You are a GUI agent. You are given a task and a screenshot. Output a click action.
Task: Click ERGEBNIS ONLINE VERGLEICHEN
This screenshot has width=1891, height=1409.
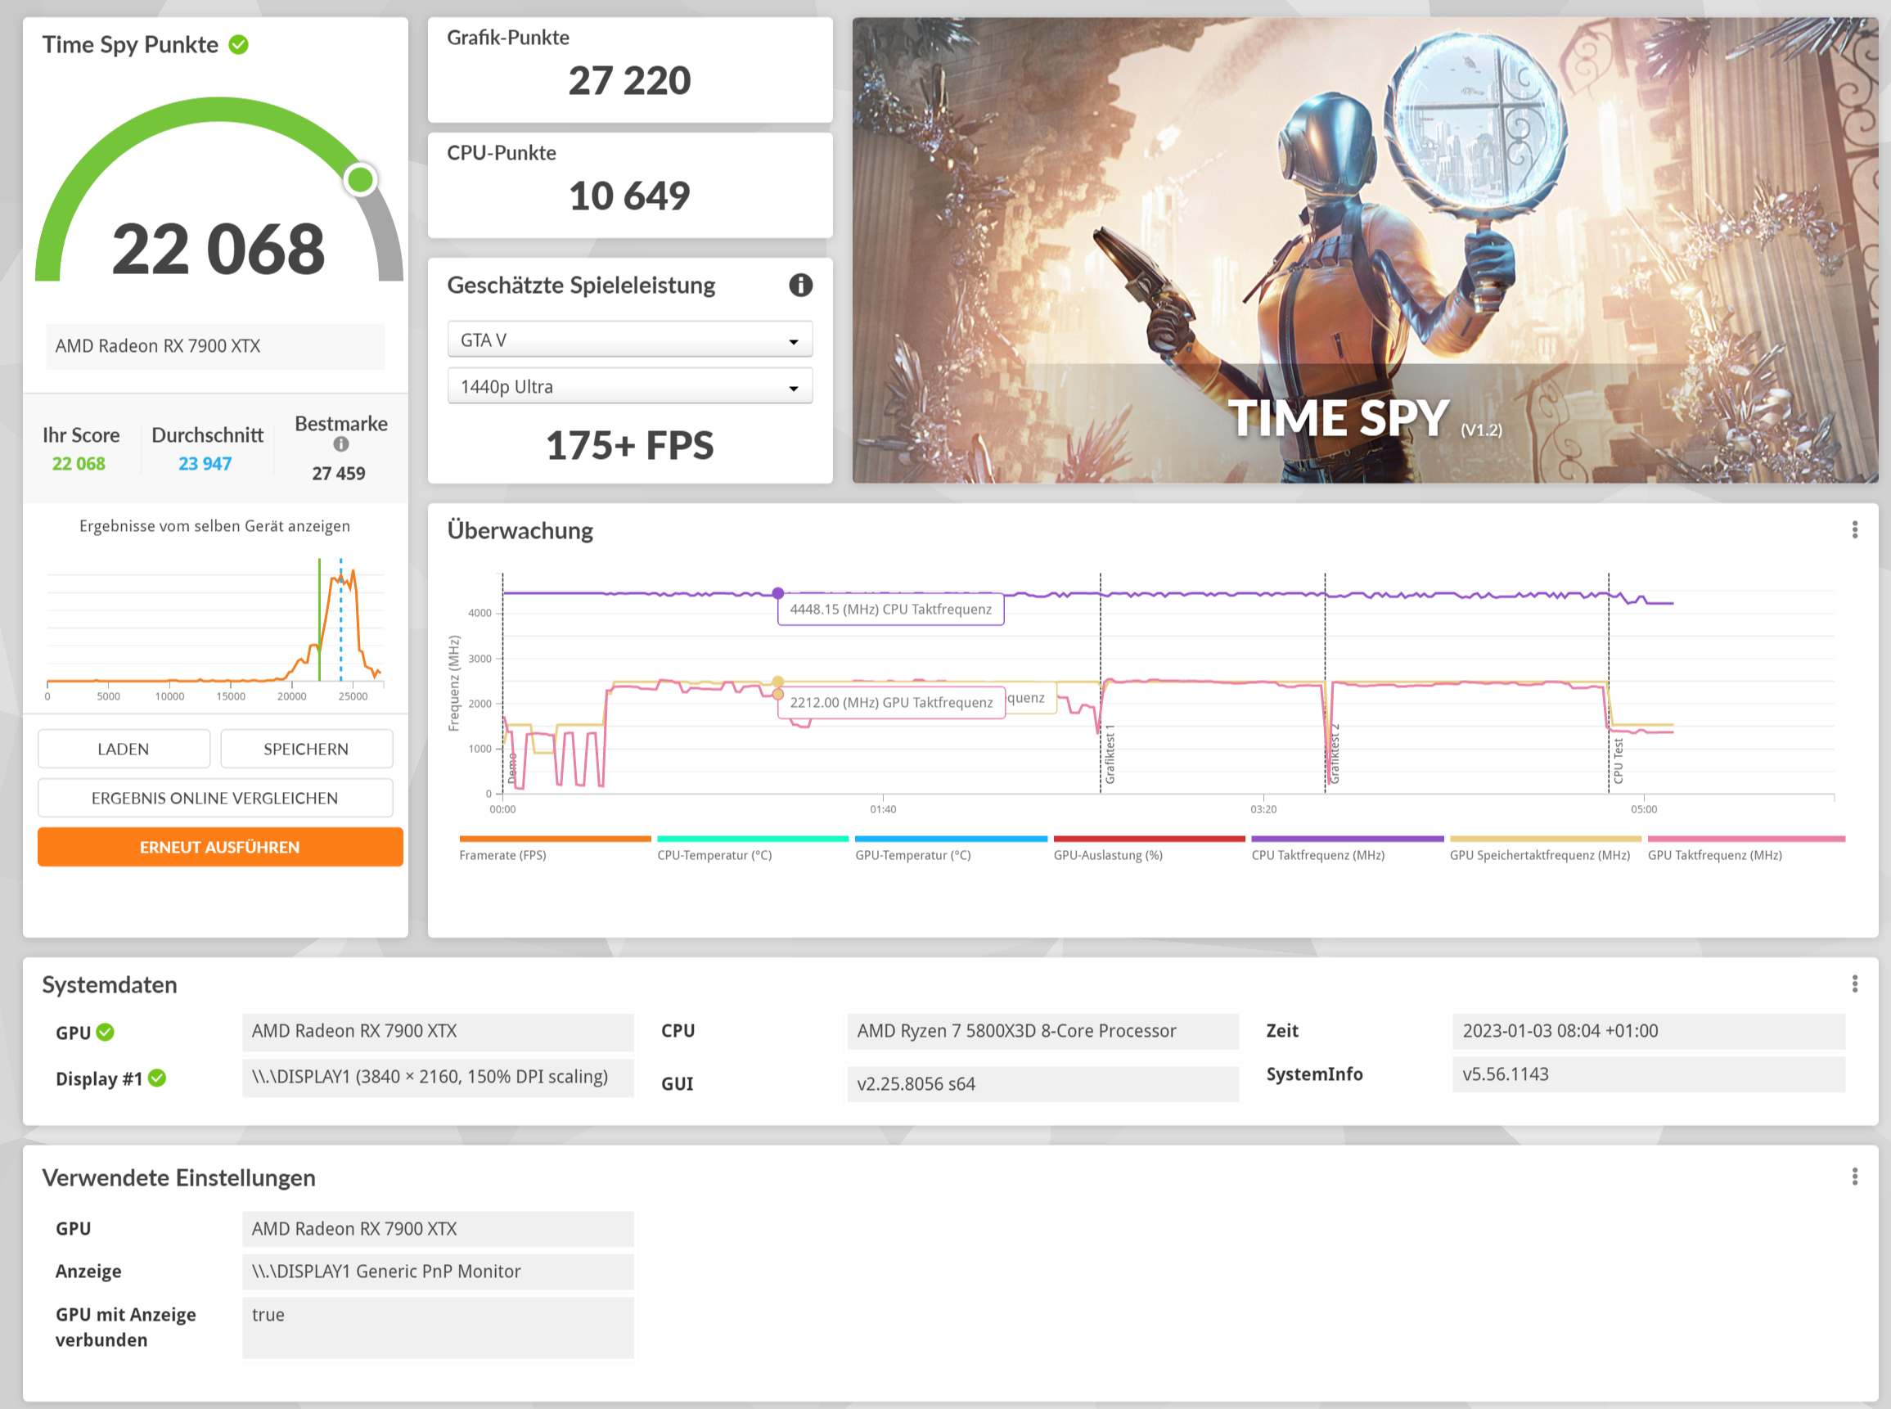(x=215, y=799)
